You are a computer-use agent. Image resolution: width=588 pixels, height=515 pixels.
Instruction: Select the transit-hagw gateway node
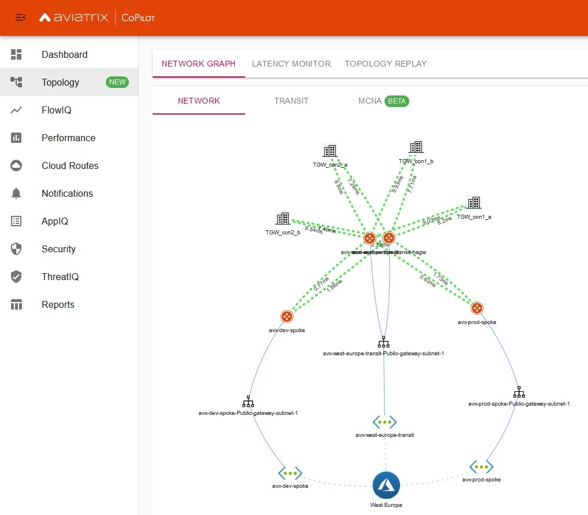coord(389,238)
